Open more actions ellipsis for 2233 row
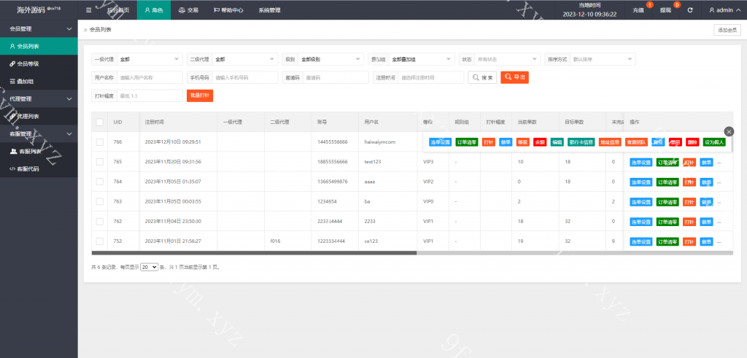The image size is (747, 358). (719, 222)
